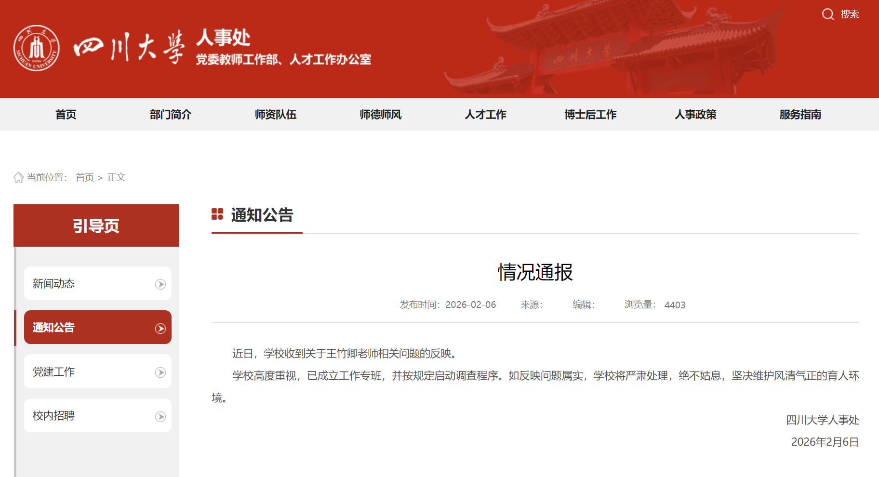The image size is (879, 477).
Task: Click the arrow icon next to 新闻动态
Action: coord(160,283)
